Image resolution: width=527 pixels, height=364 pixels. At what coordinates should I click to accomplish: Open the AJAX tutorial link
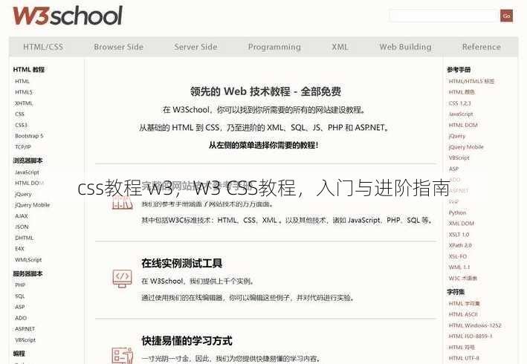click(22, 216)
